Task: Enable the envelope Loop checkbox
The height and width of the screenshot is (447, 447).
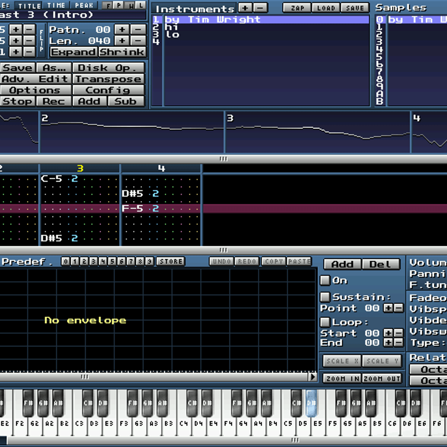Action: click(x=325, y=322)
